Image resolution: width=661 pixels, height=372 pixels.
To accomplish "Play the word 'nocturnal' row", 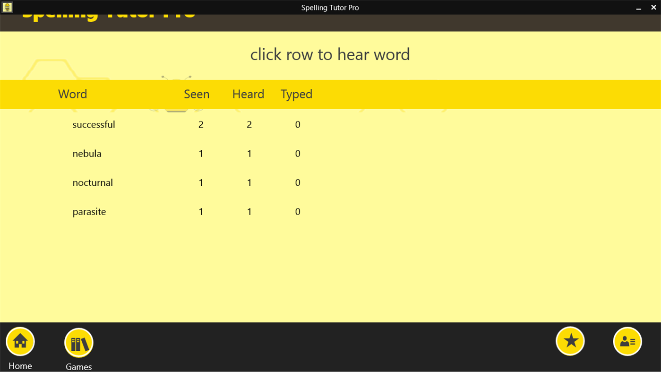I will [189, 182].
